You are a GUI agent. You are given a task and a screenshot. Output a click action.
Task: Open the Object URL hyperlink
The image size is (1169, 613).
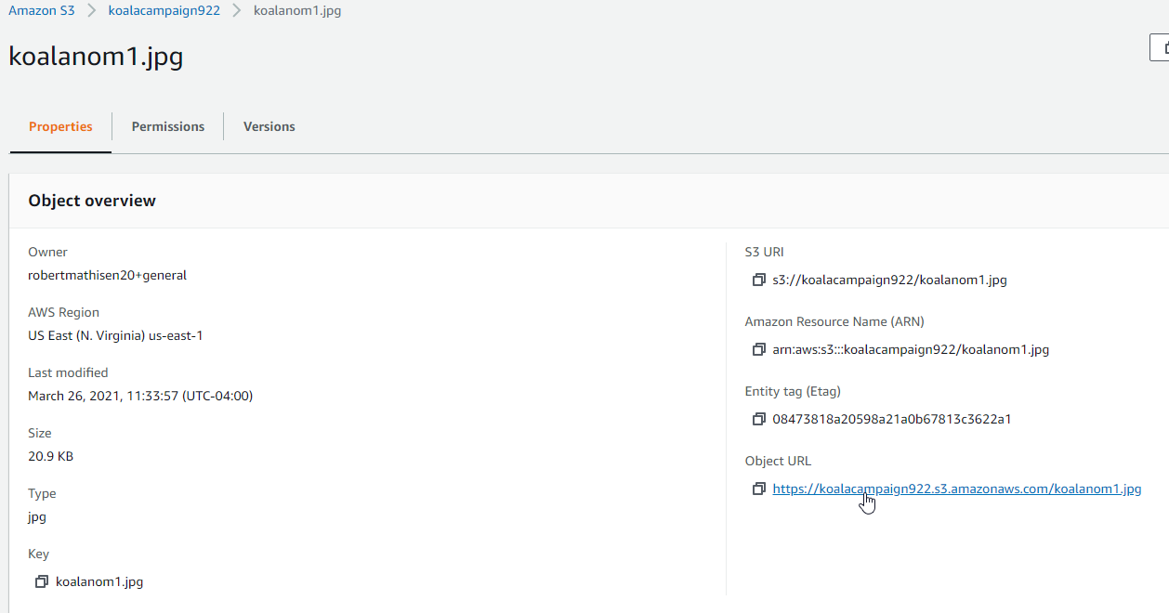point(956,488)
